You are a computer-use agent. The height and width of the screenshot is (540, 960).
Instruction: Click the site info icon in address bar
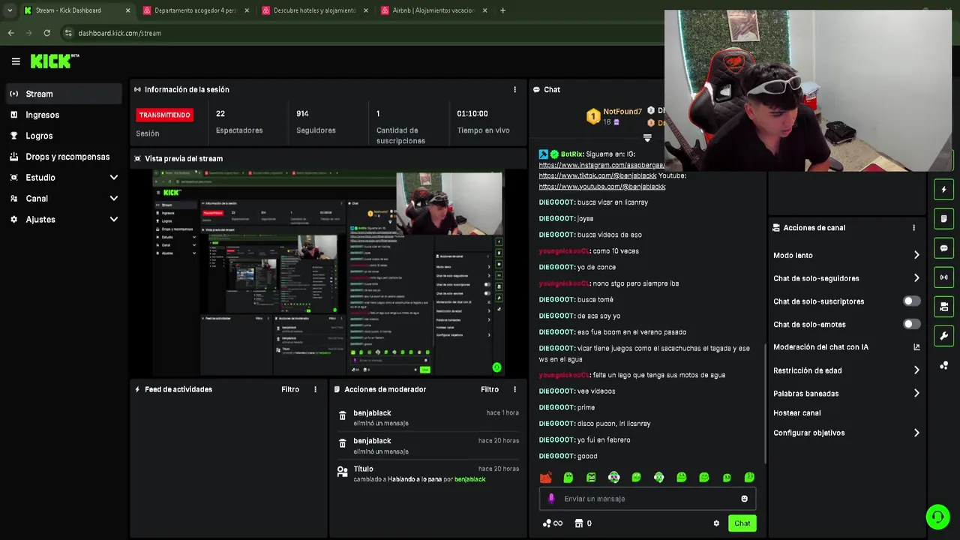[x=68, y=33]
